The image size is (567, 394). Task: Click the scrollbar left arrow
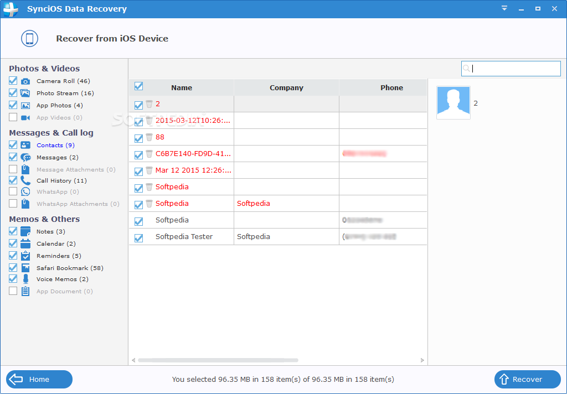pyautogui.click(x=133, y=360)
